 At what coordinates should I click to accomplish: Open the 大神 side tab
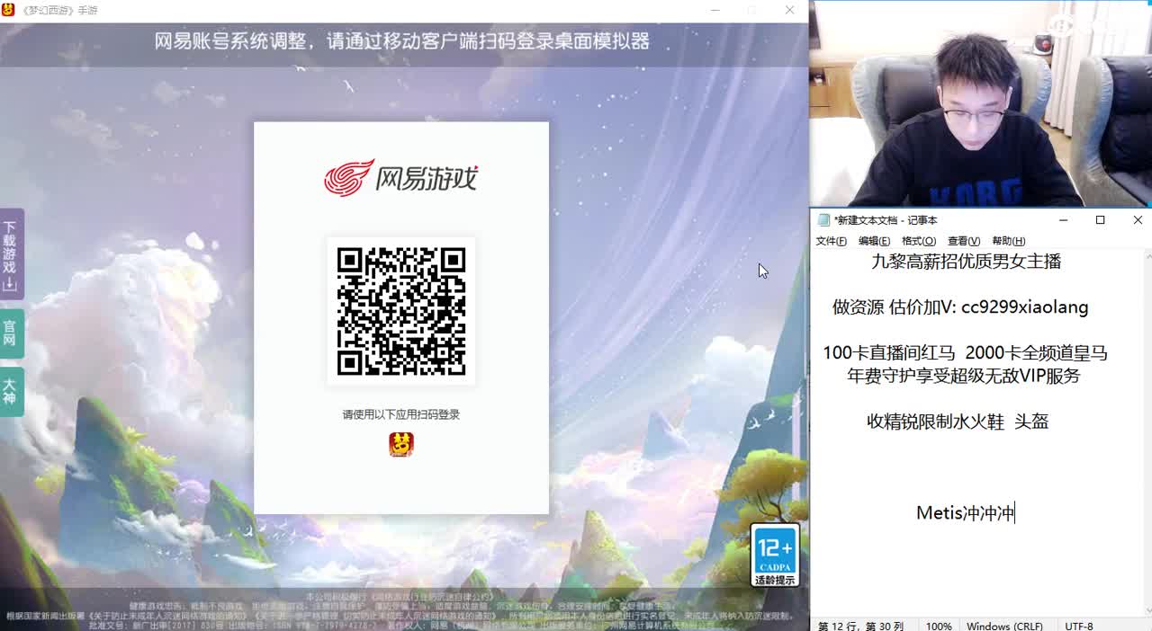coord(11,391)
